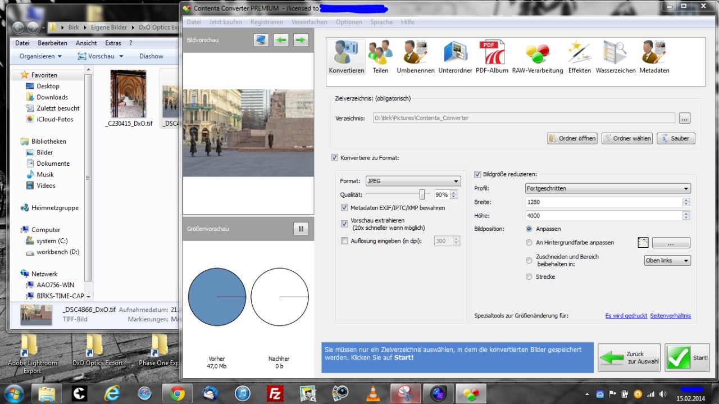The width and height of the screenshot is (719, 404).
Task: Open the Seitenverhältnis link
Action: point(670,316)
